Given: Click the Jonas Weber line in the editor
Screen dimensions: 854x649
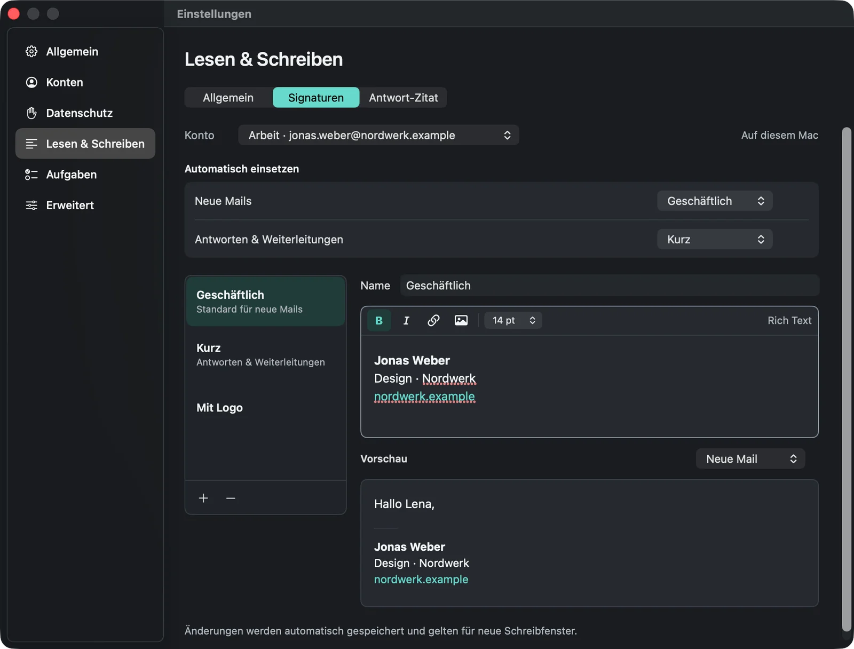Looking at the screenshot, I should [x=412, y=360].
